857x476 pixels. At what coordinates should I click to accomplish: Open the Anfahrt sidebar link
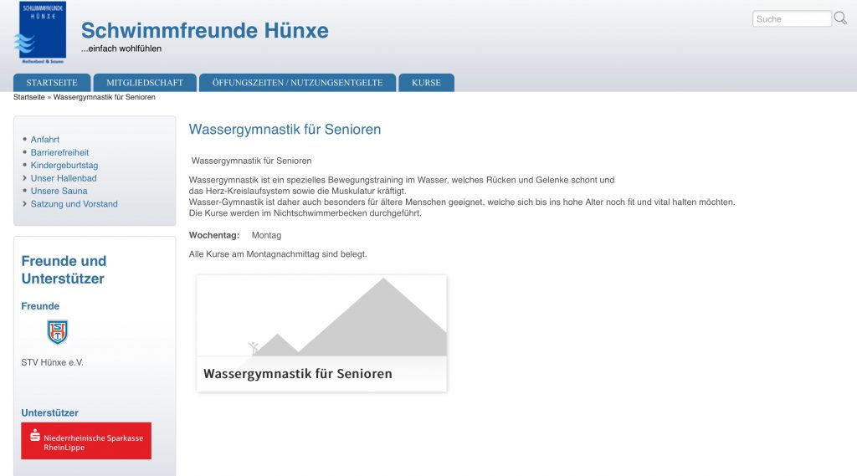[x=45, y=140]
